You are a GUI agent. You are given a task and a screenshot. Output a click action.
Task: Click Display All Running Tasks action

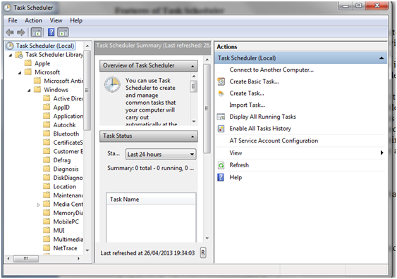pos(262,117)
